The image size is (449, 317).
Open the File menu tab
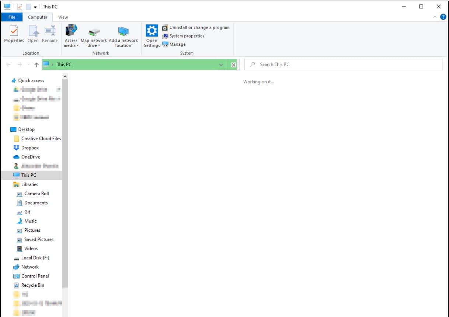click(12, 17)
